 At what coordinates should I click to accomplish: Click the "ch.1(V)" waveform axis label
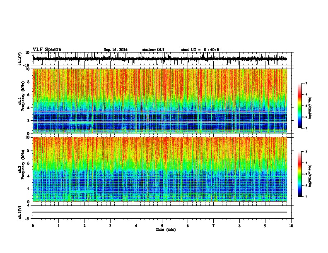(x=20, y=59)
